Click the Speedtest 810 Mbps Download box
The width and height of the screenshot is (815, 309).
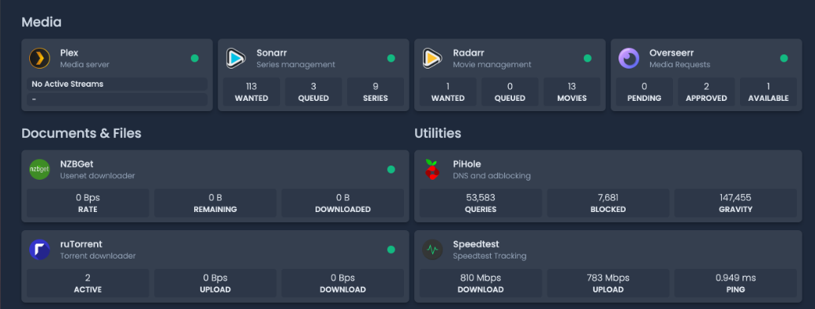pos(480,283)
